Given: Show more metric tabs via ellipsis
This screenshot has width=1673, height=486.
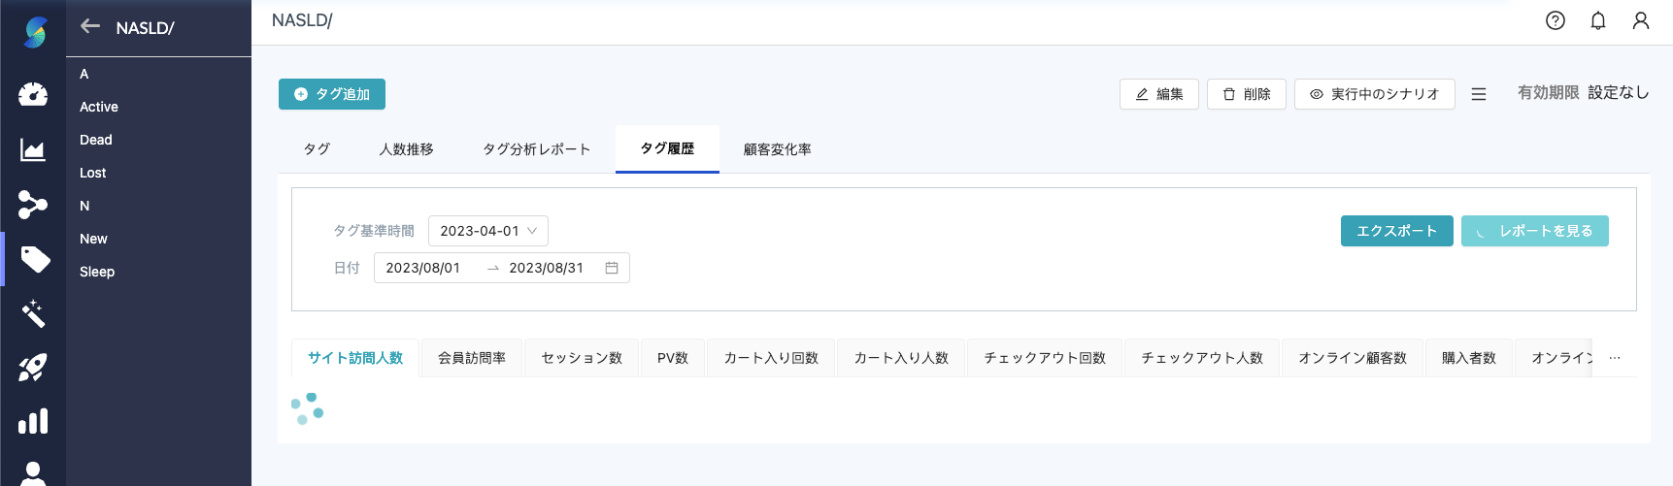Looking at the screenshot, I should click(1615, 358).
